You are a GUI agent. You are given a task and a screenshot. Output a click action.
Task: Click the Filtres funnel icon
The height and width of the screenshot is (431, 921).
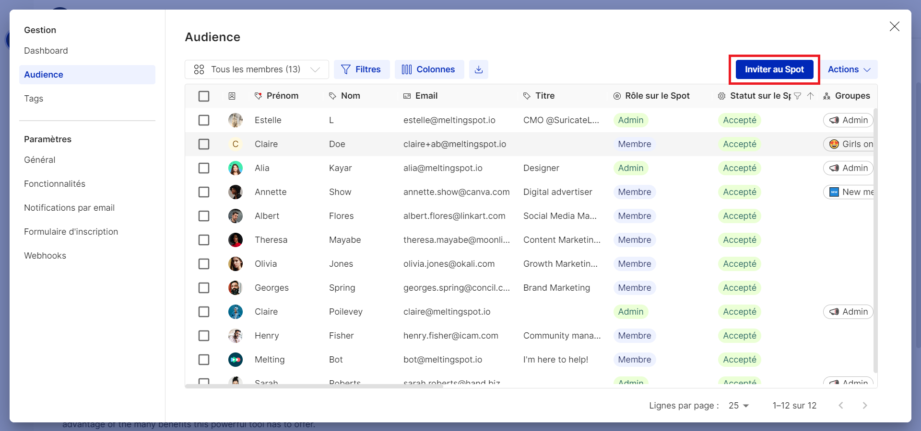tap(346, 69)
